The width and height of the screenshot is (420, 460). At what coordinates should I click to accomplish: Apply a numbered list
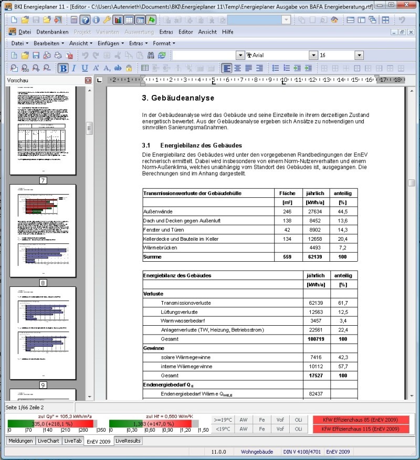286,68
